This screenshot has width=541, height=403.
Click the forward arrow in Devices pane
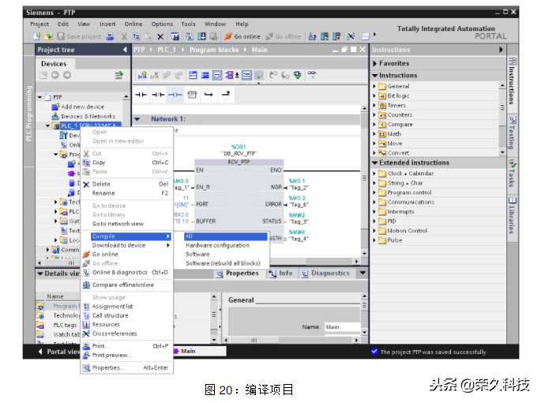(67, 75)
